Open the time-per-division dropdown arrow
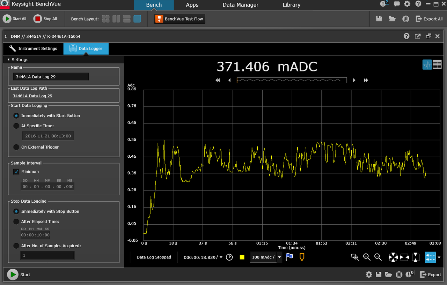 coord(221,257)
